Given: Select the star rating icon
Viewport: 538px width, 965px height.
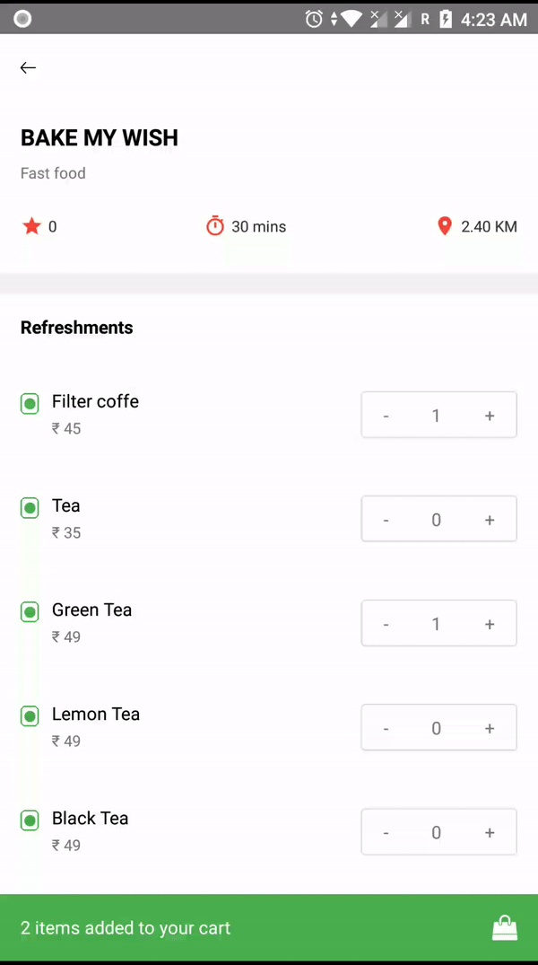Looking at the screenshot, I should (31, 226).
